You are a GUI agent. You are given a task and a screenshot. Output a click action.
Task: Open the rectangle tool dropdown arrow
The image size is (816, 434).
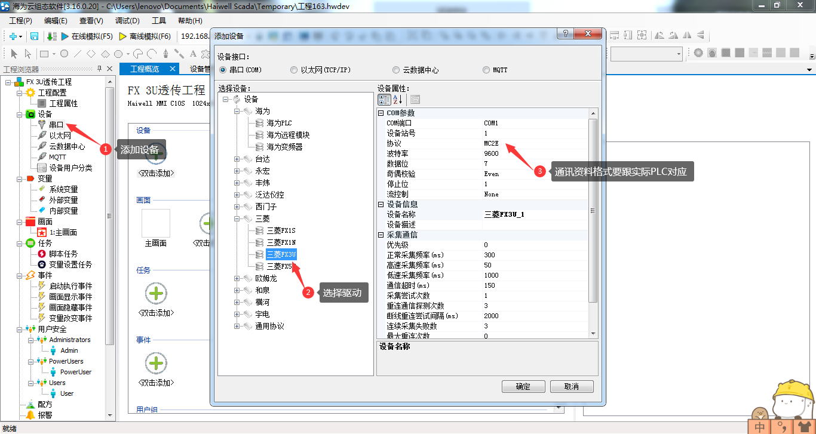pyautogui.click(x=54, y=54)
